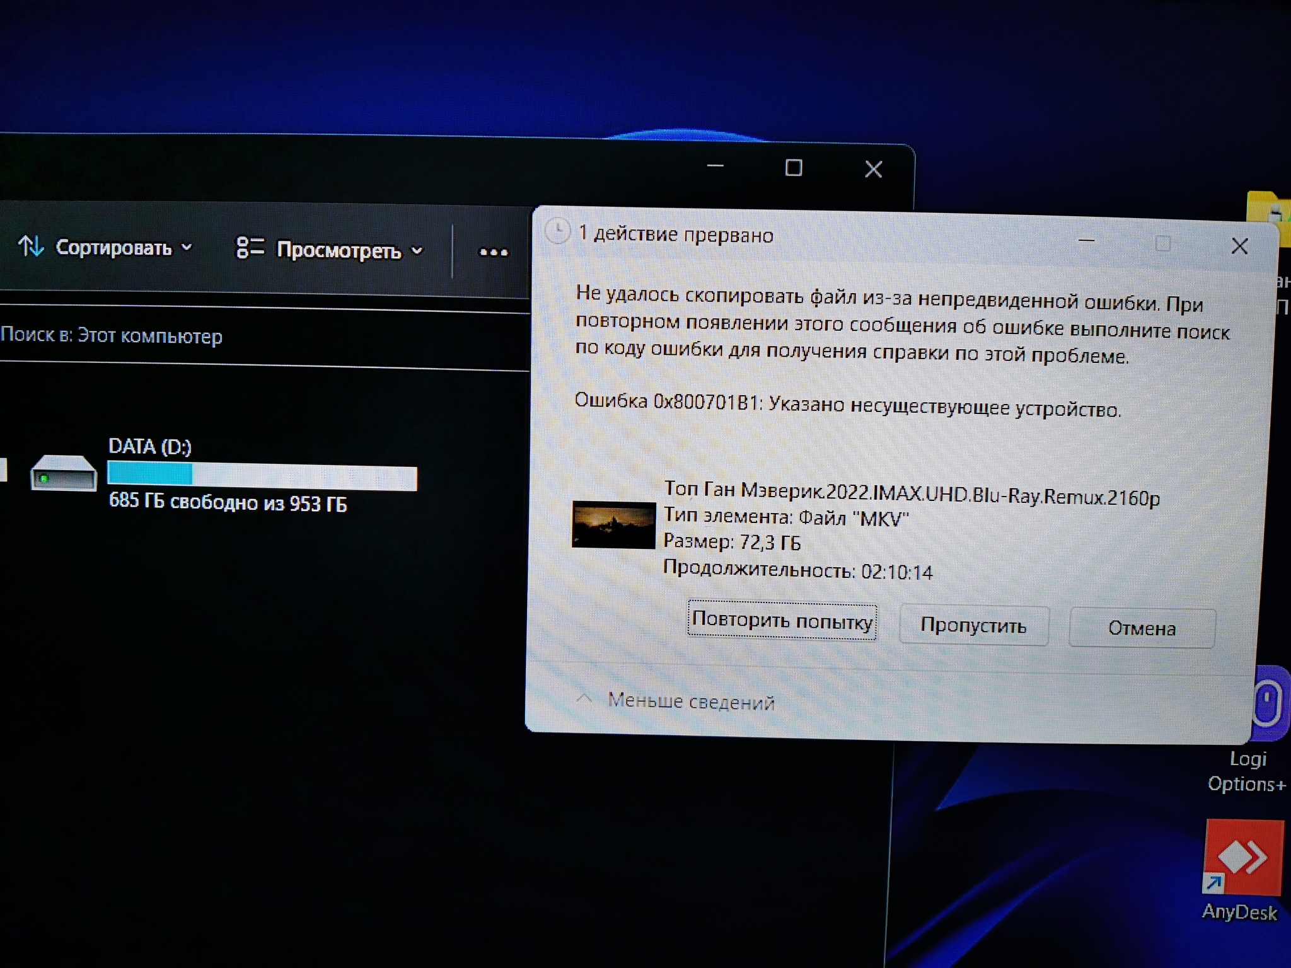The image size is (1291, 968).
Task: Expand the Просмотреть dropdown chevron
Action: [x=417, y=251]
